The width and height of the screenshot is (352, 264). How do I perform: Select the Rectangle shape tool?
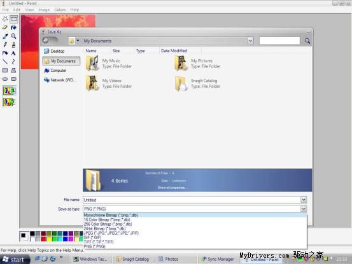coord(5,71)
